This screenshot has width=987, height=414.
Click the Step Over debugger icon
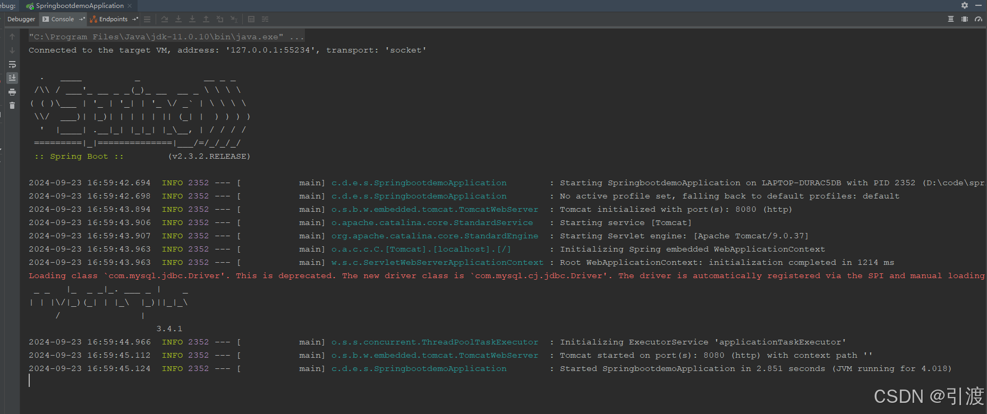pos(165,19)
